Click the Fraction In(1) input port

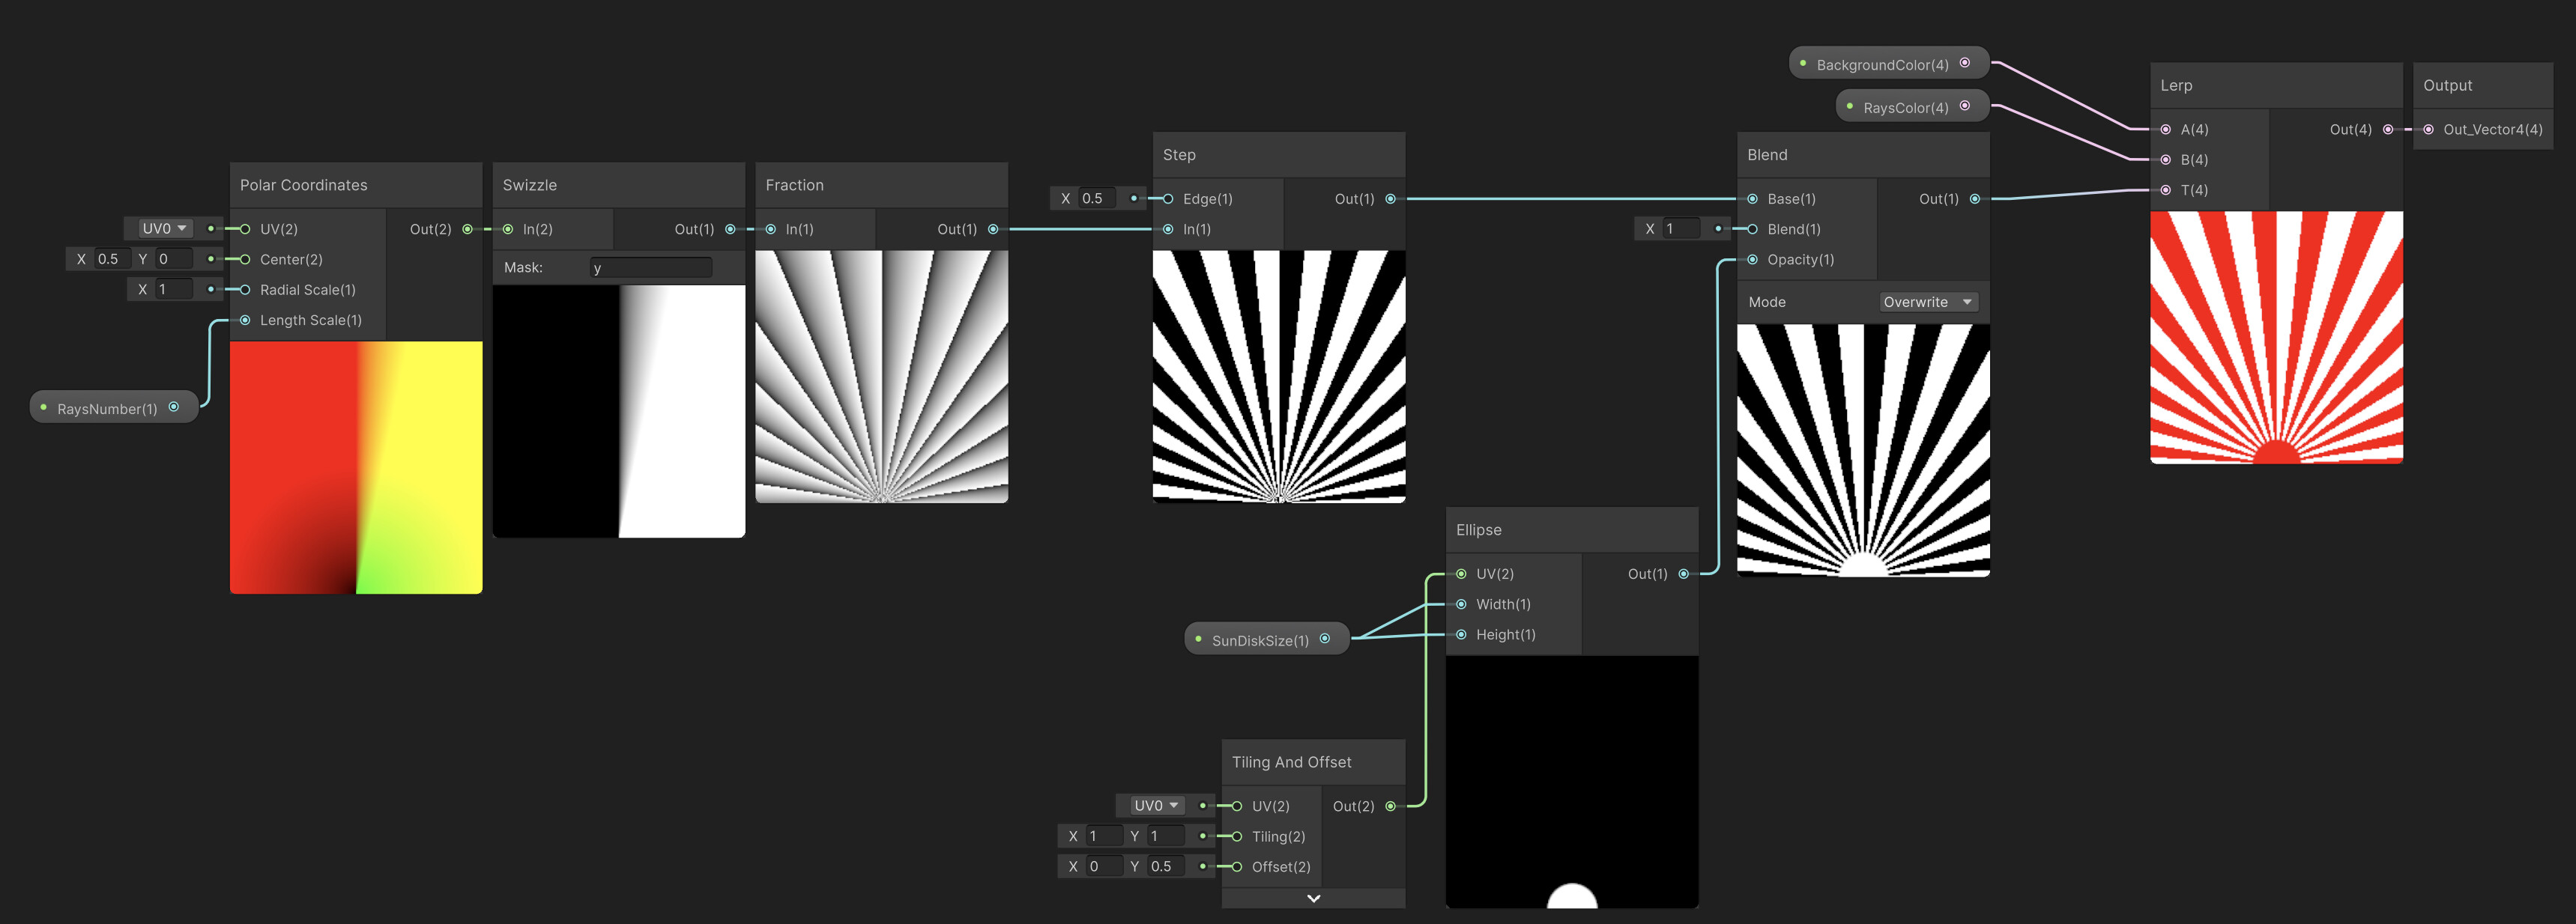[770, 228]
